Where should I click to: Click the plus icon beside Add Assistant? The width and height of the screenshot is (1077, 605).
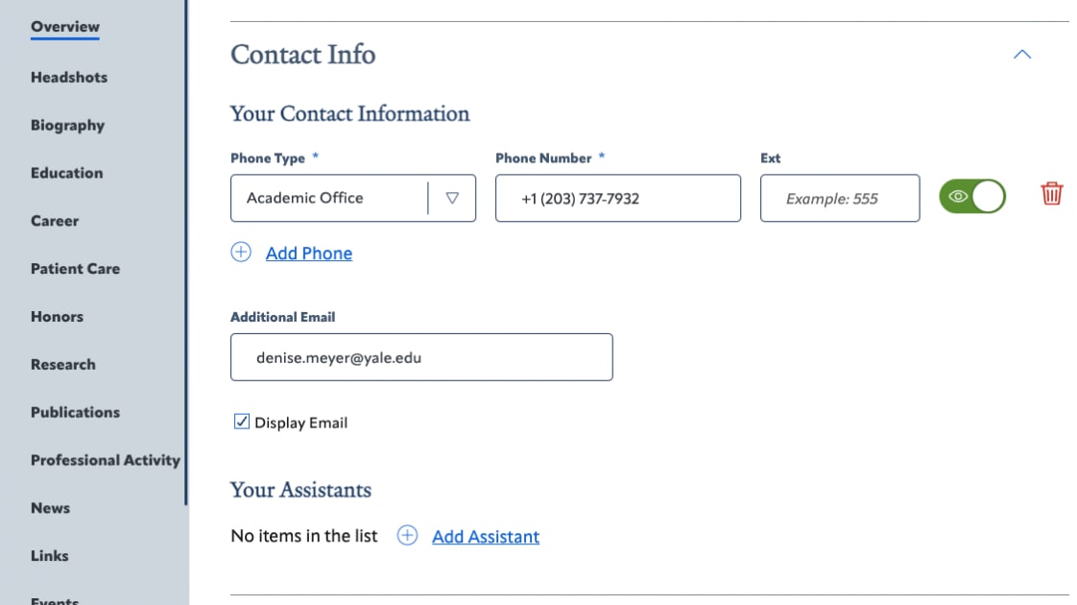click(x=408, y=535)
